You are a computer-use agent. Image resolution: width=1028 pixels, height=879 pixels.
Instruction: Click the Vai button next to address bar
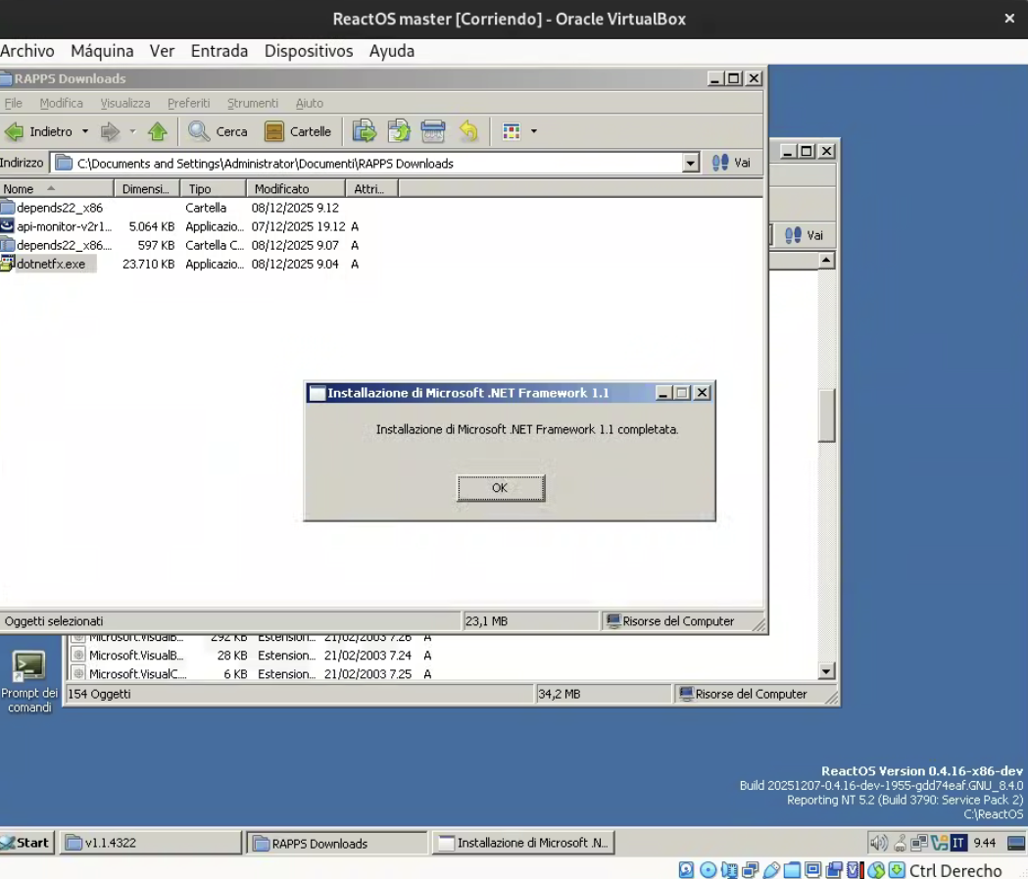(732, 164)
